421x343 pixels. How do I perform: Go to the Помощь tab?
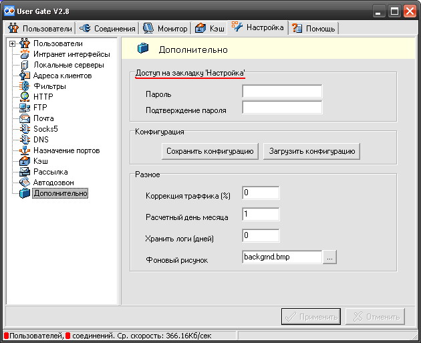pos(315,28)
